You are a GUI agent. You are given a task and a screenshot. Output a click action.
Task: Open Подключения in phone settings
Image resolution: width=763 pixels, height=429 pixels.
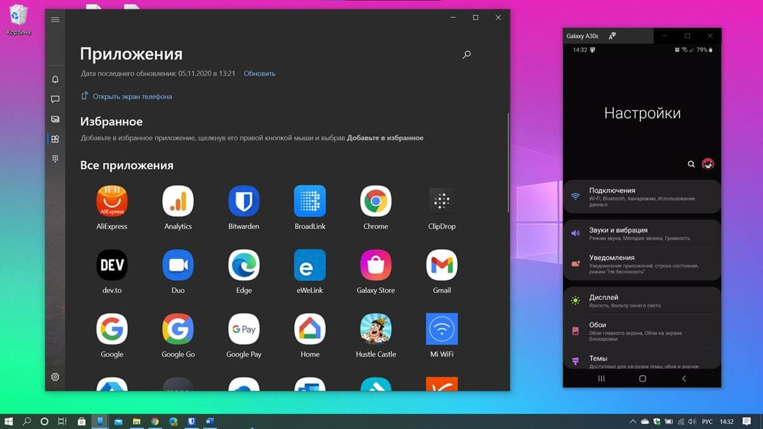[x=642, y=197]
